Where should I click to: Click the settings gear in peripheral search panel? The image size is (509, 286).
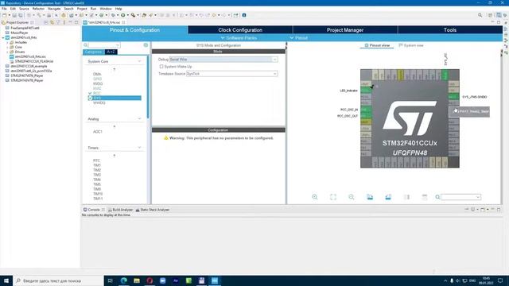(146, 45)
